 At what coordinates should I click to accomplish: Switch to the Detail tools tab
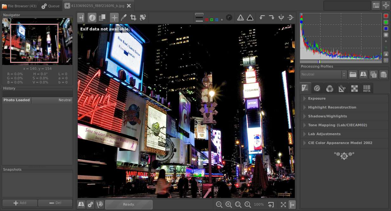point(317,88)
